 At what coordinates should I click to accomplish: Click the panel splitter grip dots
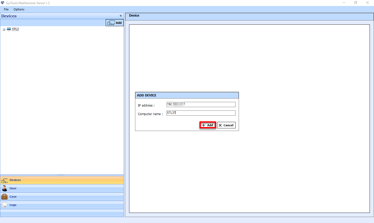click(x=61, y=175)
